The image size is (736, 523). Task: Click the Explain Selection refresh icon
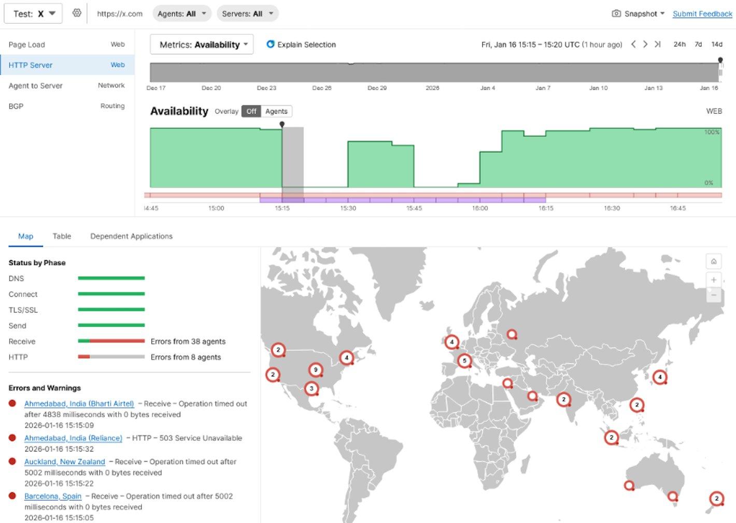click(270, 45)
